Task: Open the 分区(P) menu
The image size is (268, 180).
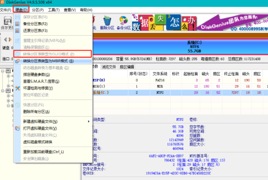Action: [37, 10]
